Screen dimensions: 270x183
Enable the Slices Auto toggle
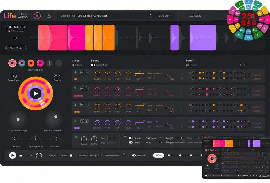point(74,65)
